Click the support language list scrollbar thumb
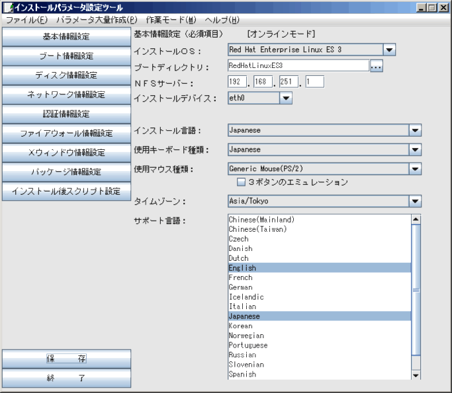 pos(416,289)
